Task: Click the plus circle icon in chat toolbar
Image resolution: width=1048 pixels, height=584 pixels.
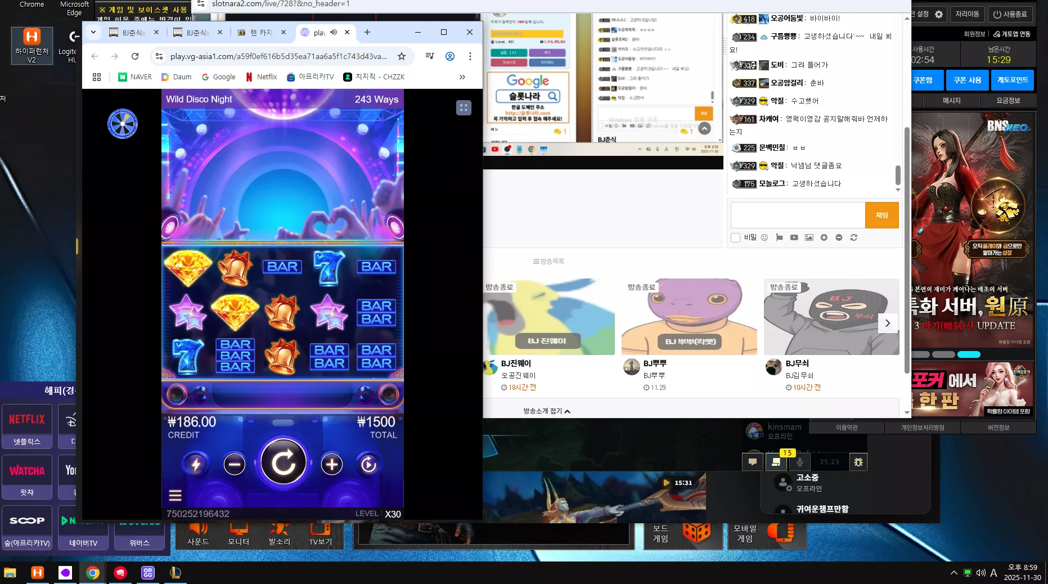Action: pyautogui.click(x=824, y=237)
